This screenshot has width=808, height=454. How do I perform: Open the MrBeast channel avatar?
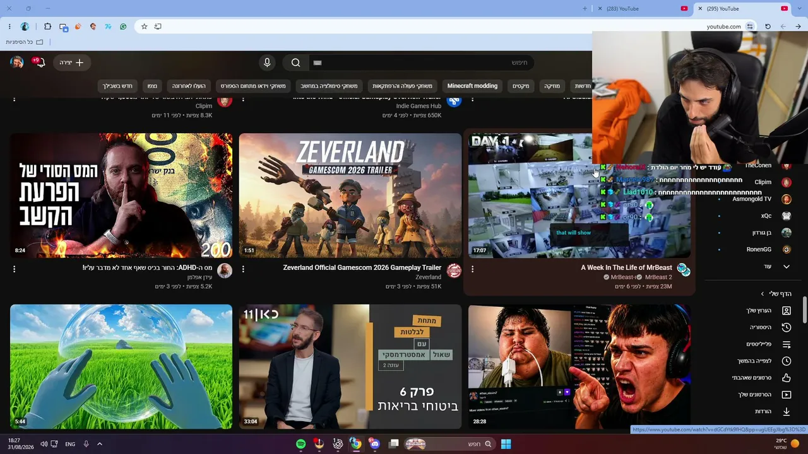pyautogui.click(x=683, y=271)
